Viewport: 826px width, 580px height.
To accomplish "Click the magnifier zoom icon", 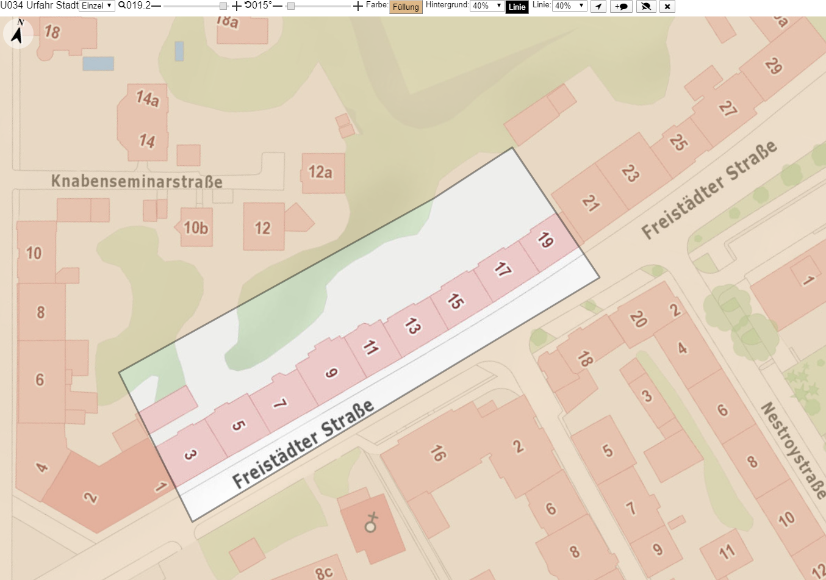I will click(x=122, y=5).
